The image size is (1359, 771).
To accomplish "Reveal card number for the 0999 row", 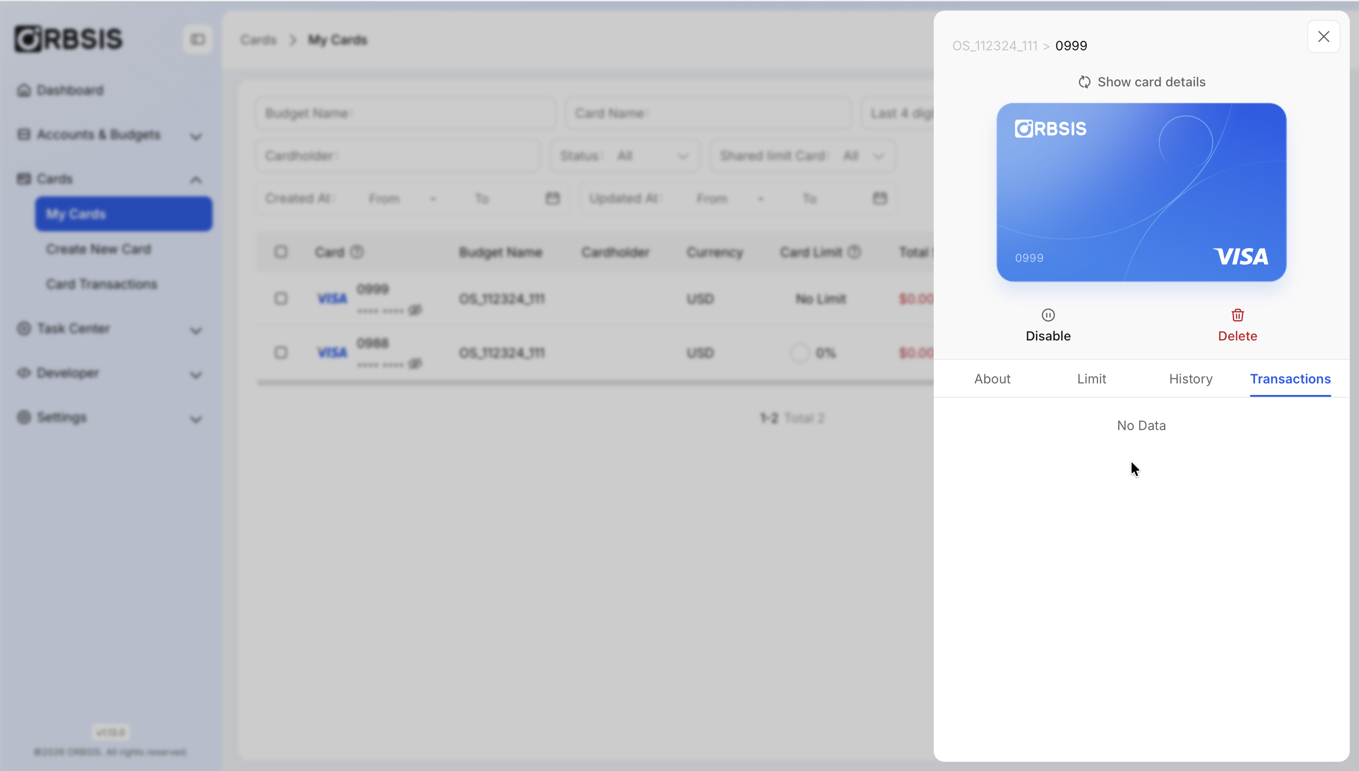I will click(415, 310).
